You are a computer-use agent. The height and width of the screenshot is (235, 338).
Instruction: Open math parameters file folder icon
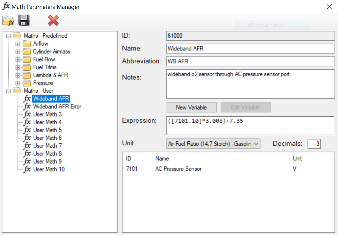pos(8,21)
